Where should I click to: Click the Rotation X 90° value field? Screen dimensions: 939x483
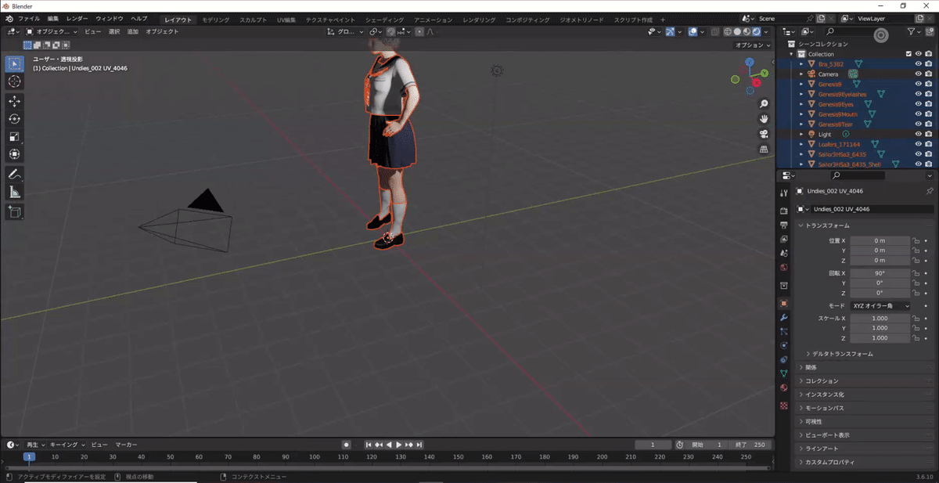coord(880,273)
